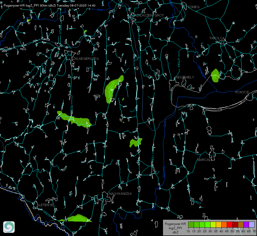The width and height of the screenshot is (257, 236).
Task: Click the 35-40 dBZ yellow legend swatch
Action: (219, 225)
